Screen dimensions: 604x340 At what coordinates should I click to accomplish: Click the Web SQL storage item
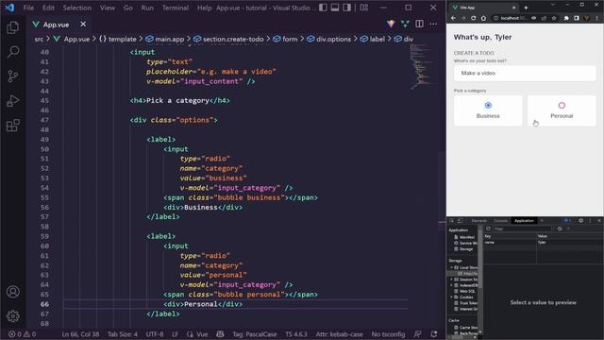(x=464, y=291)
